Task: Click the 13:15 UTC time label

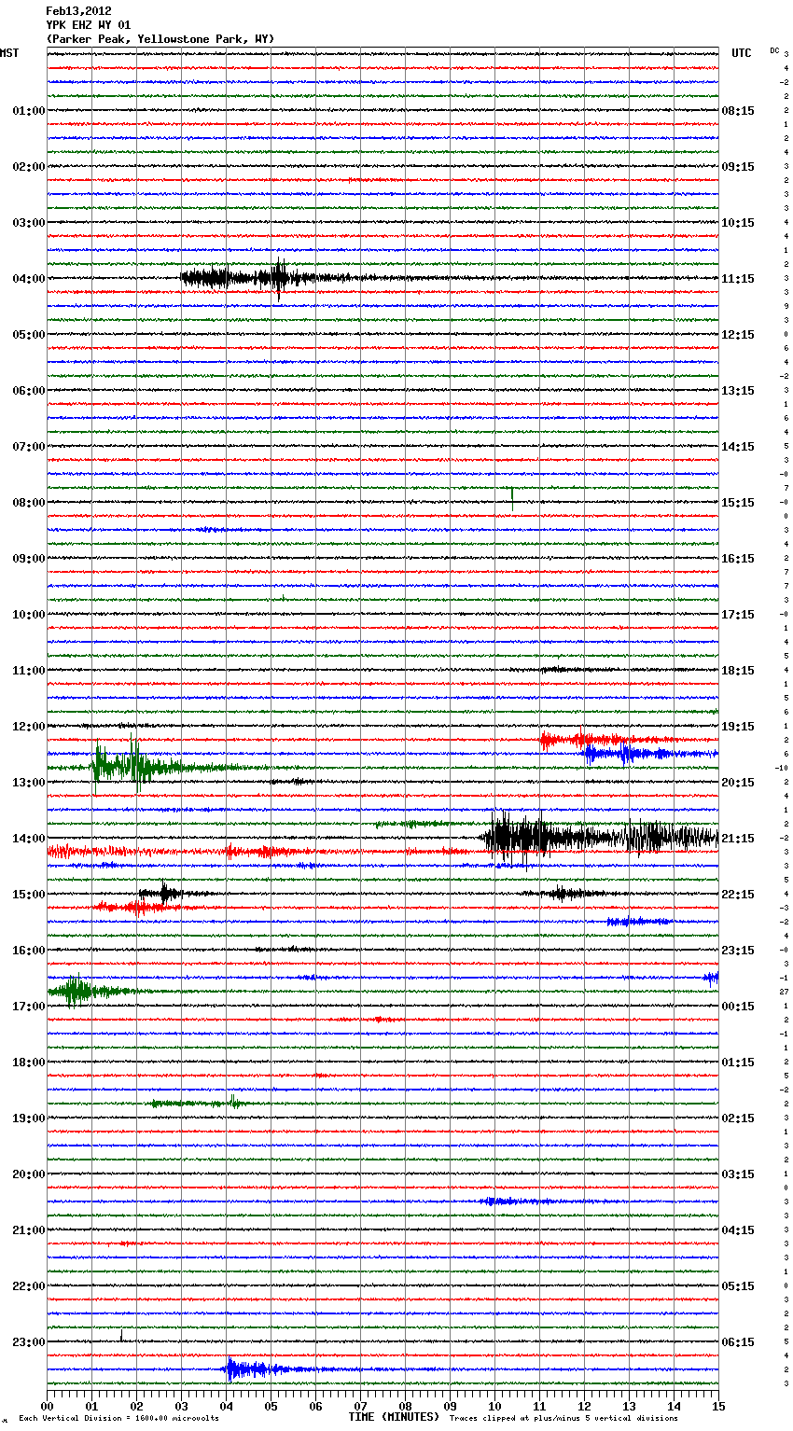Action: 738,391
